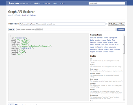Select the links connection
Screen dimensions: 133x105
tap(107, 45)
